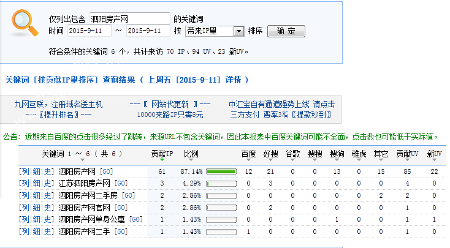Click the keyword filter field containing 泗阳房产网
Screen dimensions: 450x248
(x=130, y=18)
